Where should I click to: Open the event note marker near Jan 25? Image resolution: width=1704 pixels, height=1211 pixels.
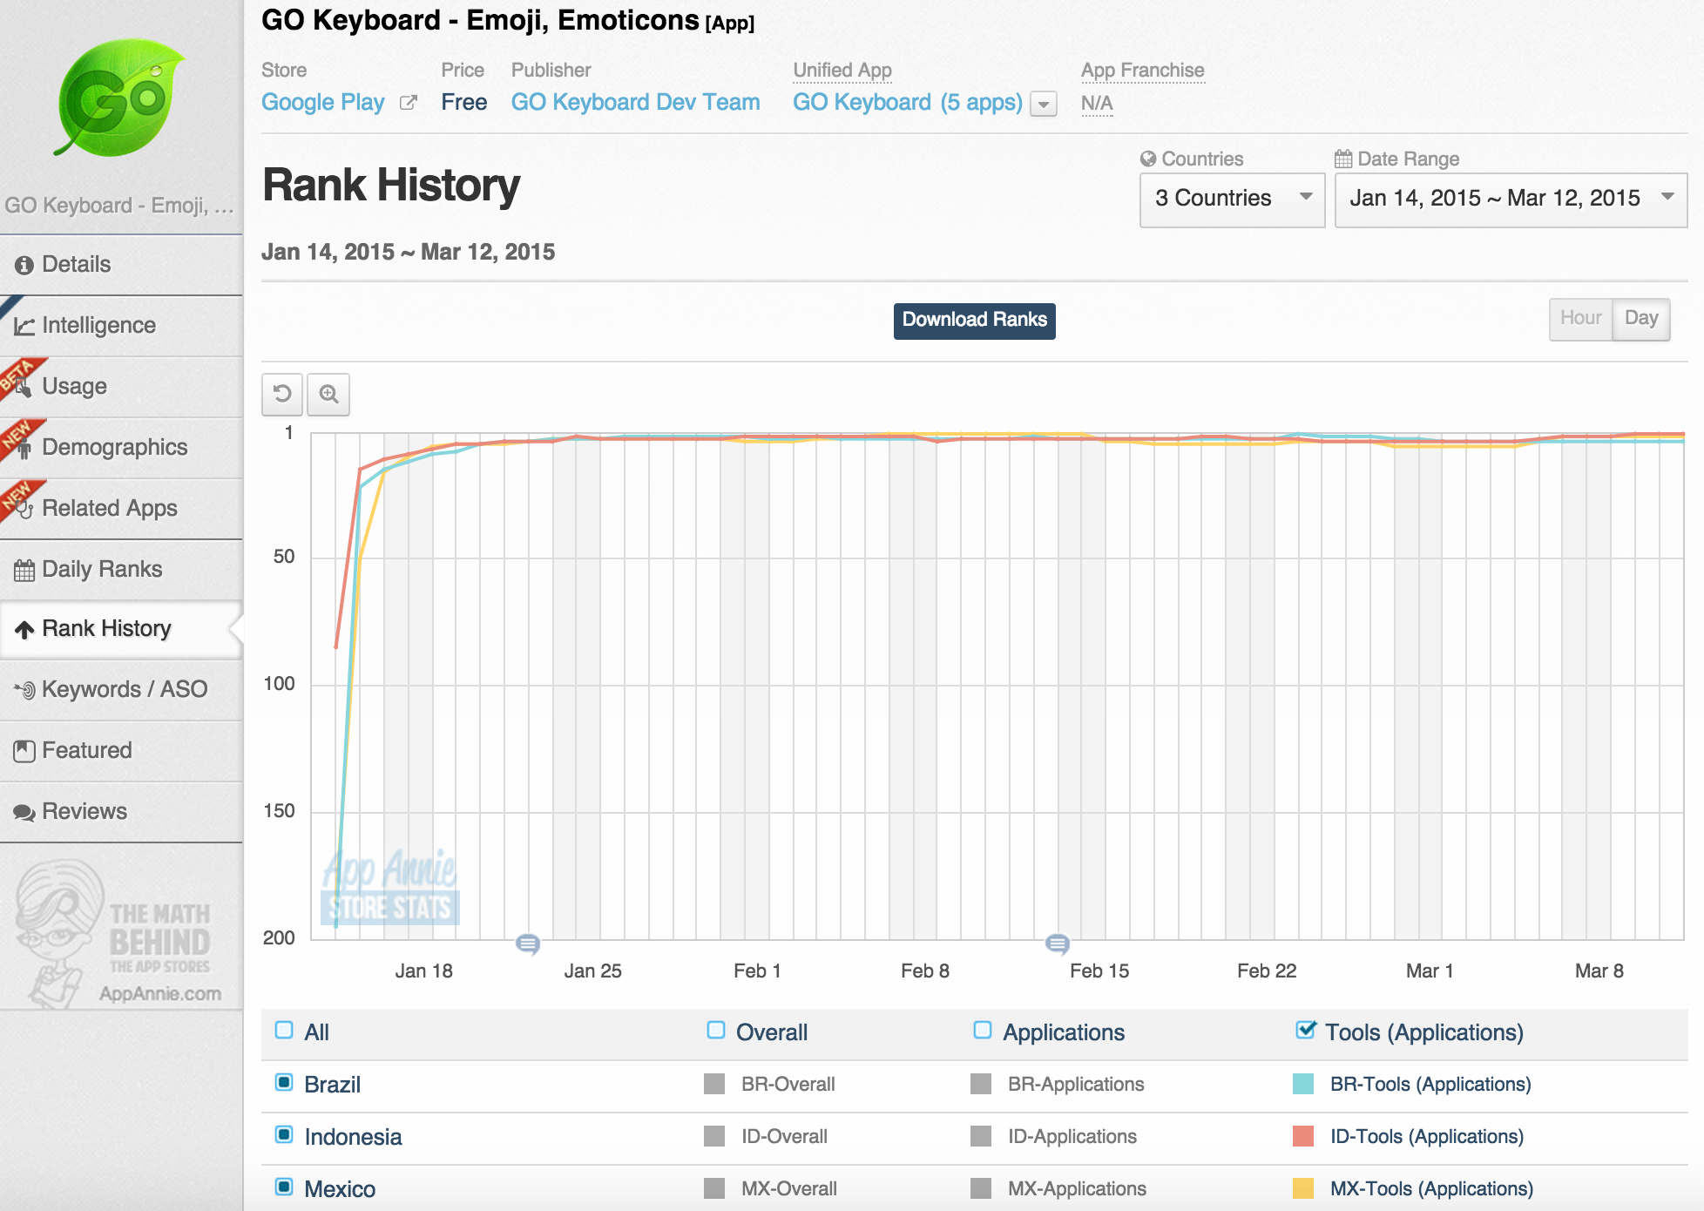(528, 944)
